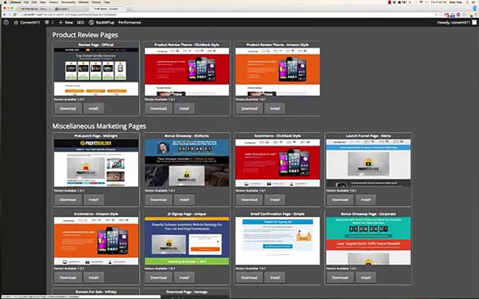Download Bonus Giveaway Page - Corporate template
Image resolution: width=479 pixels, height=299 pixels.
(x=340, y=277)
